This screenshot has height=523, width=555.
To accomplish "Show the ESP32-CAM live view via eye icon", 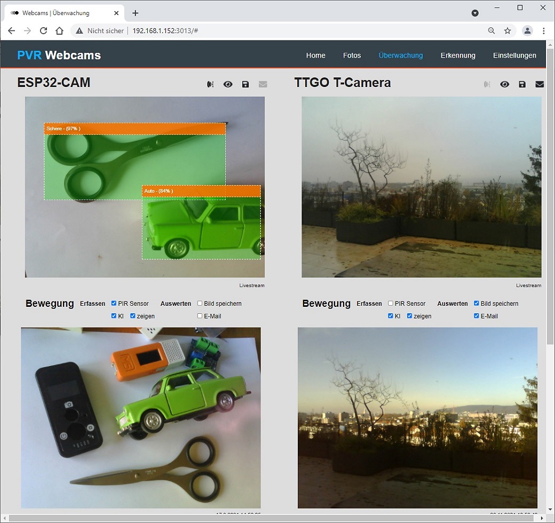I will 228,84.
